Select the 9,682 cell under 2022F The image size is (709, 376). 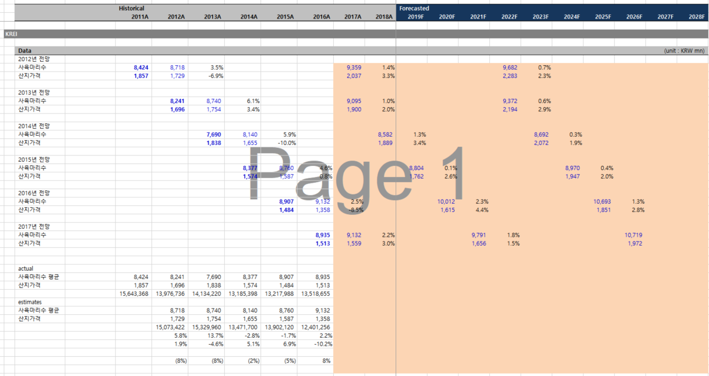point(510,68)
